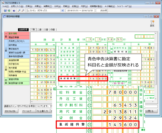
Task: Click the vertical scrollbar thumb of form
Action: tap(156, 68)
